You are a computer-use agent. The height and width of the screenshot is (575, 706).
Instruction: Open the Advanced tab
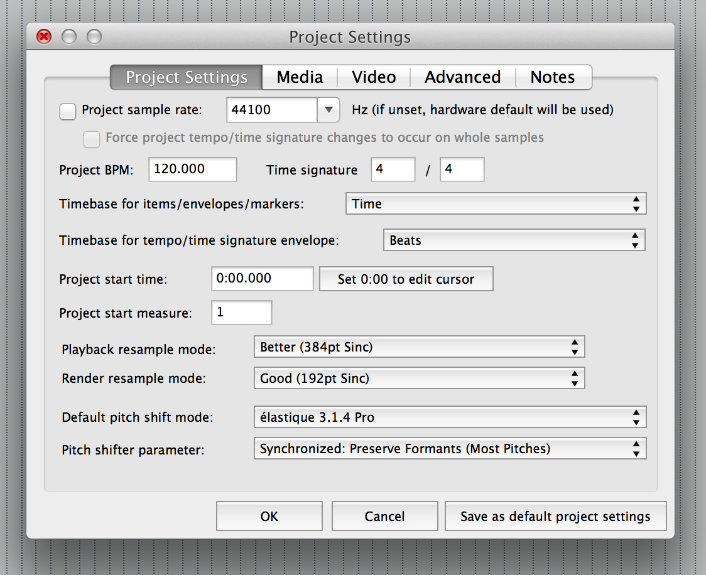click(462, 77)
